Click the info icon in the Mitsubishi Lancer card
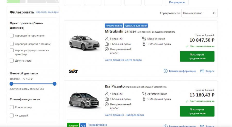Screen dimensions: 232x127 tap(165, 71)
